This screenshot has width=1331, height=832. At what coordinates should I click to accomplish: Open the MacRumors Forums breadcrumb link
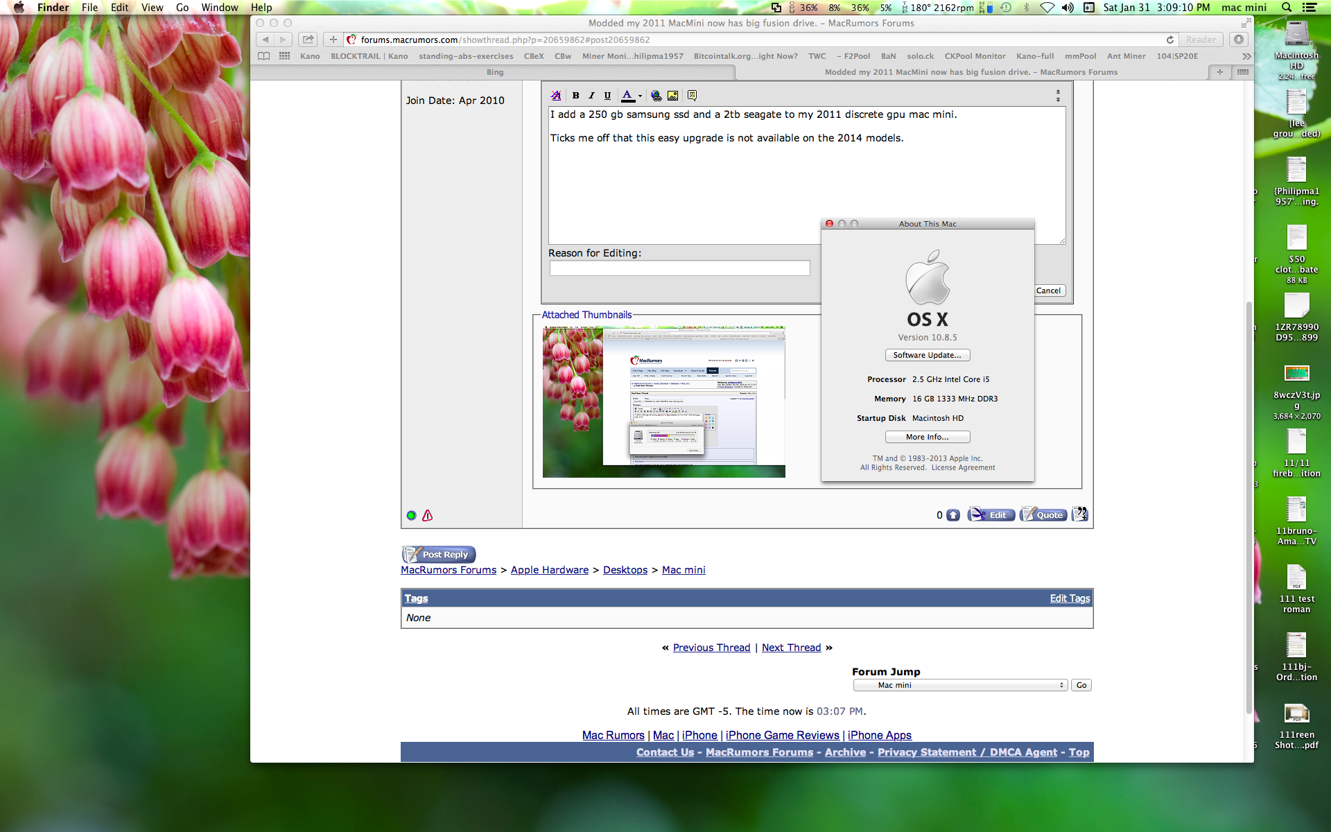coord(449,570)
